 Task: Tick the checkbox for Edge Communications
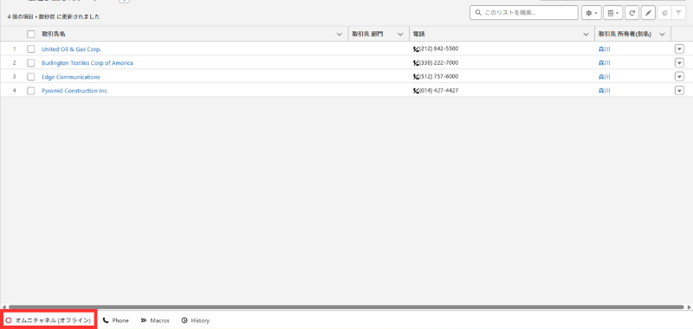click(31, 77)
